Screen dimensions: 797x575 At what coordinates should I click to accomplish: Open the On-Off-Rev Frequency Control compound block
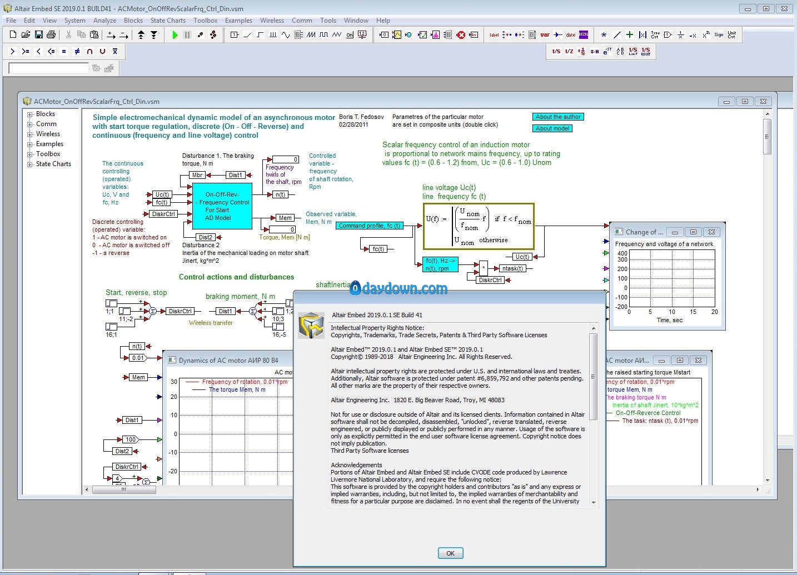[x=222, y=207]
